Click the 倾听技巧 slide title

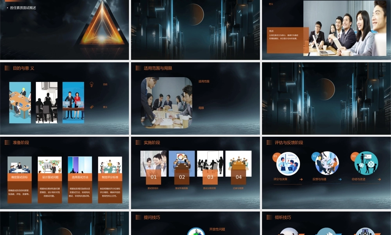[283, 217]
